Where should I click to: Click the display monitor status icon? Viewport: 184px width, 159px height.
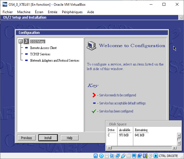[134, 156]
